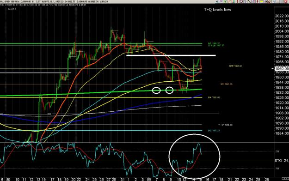289x181 pixels.
Task: Click the 1908.00 price axis label
Action: (282, 113)
